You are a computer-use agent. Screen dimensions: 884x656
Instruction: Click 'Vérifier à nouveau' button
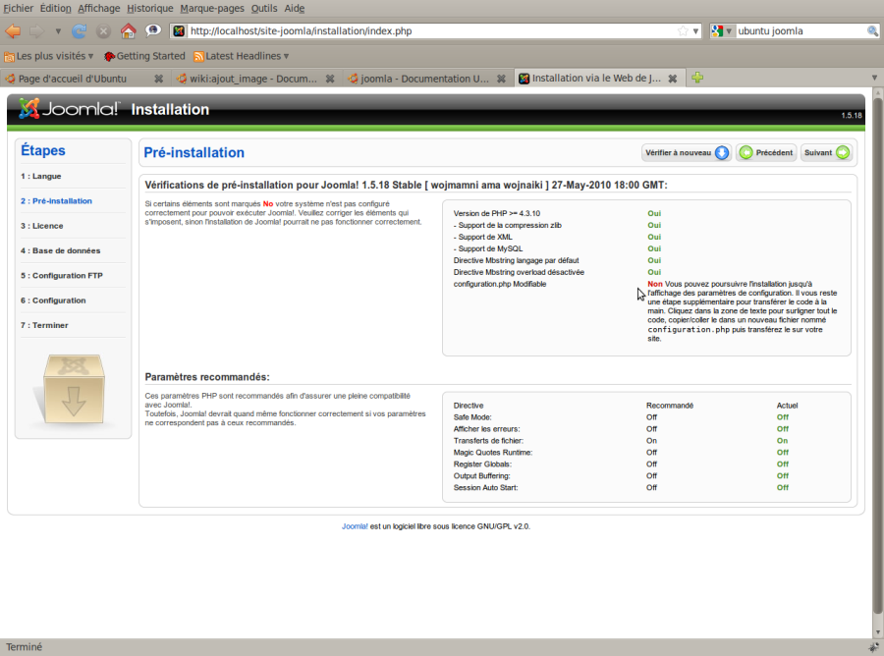[x=687, y=153]
